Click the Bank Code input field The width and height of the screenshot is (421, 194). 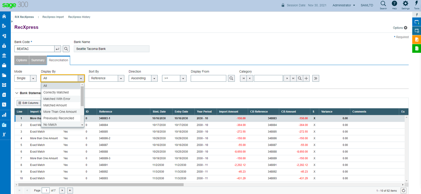(34, 49)
